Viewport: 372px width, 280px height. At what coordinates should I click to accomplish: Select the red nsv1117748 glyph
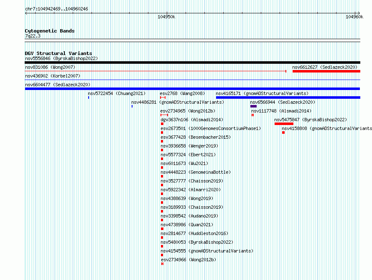(252, 115)
